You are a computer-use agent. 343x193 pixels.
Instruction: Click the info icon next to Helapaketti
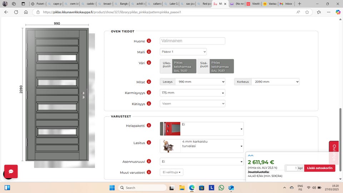coord(149,125)
